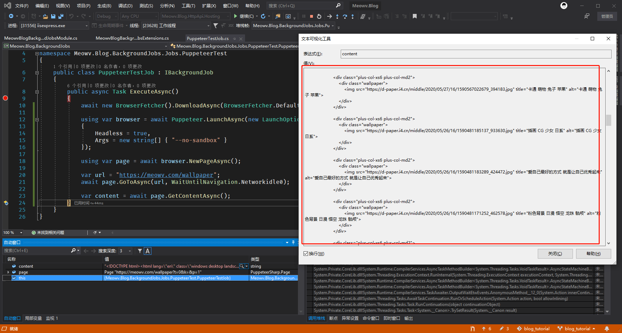Open the 调试(D) menu
This screenshot has height=333, width=622.
[x=125, y=6]
